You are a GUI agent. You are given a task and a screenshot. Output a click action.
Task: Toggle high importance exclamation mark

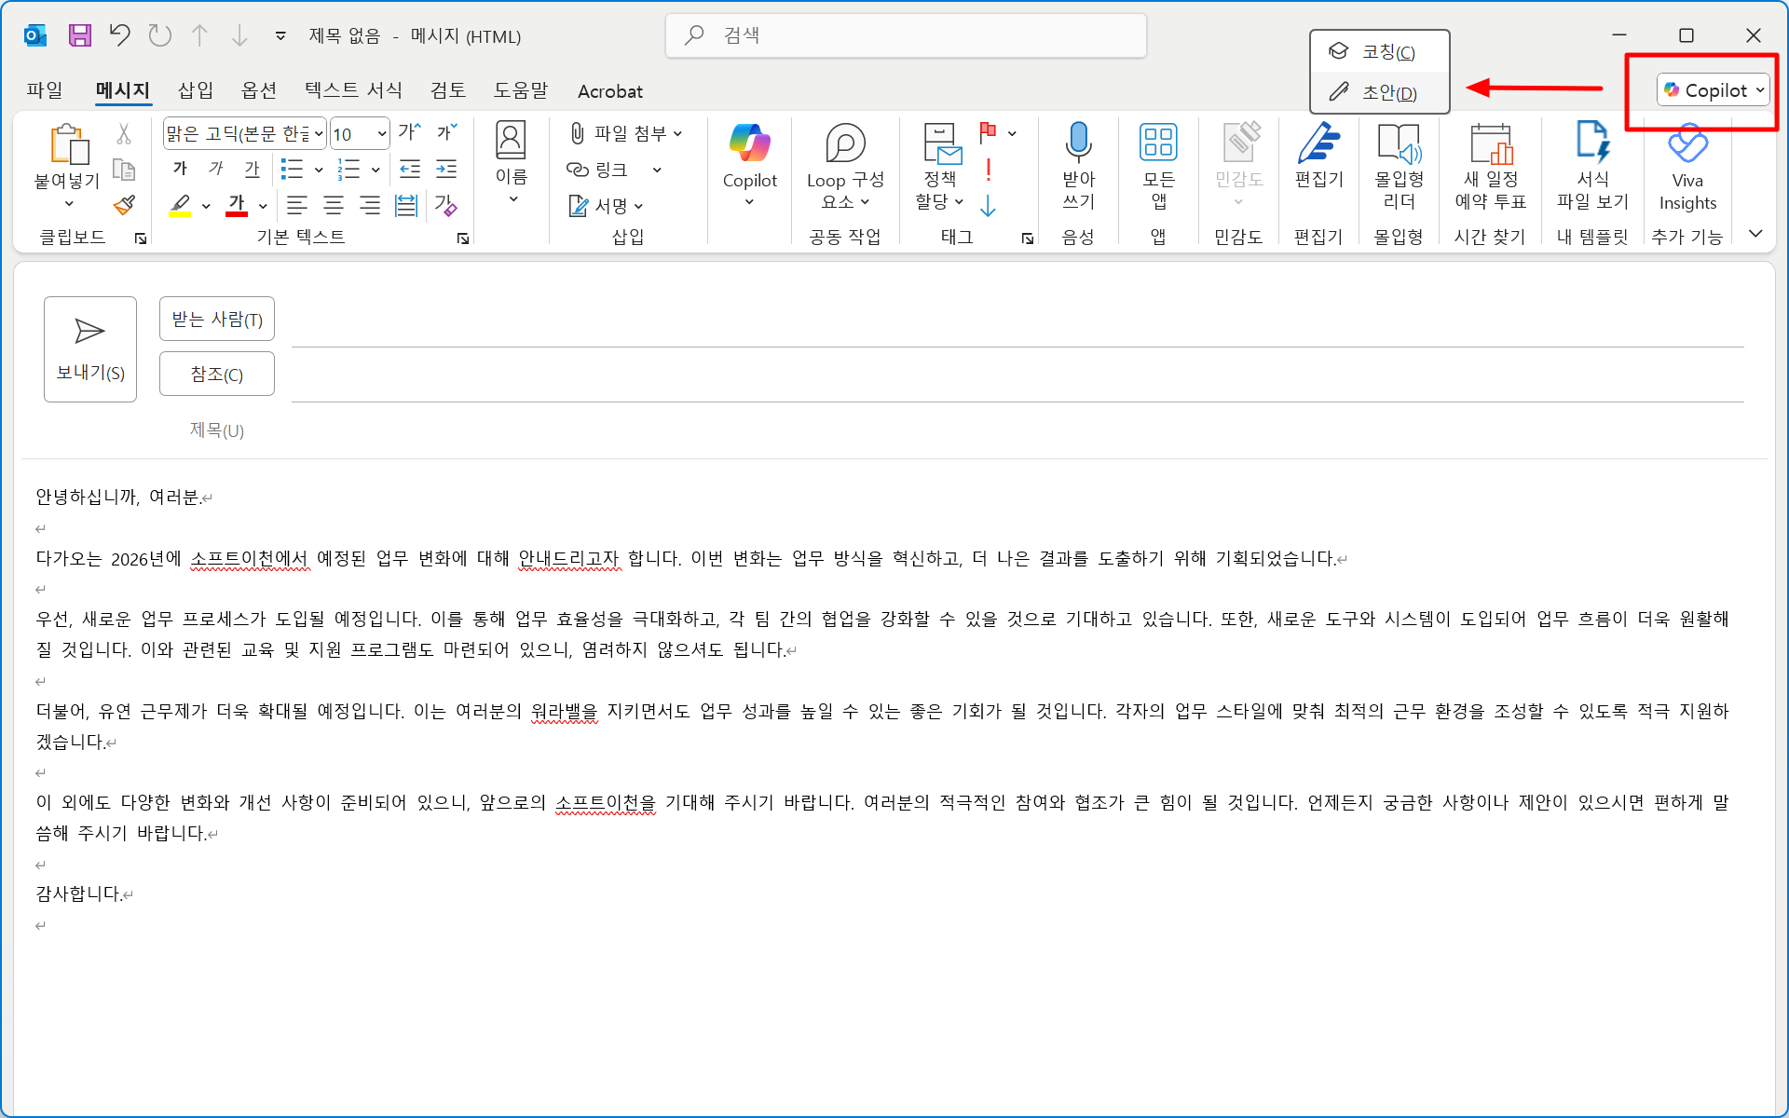[988, 170]
